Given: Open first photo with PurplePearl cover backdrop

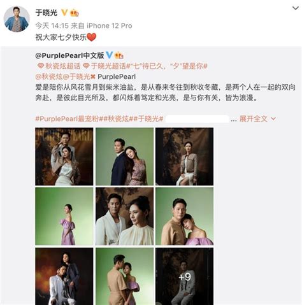Looking at the screenshot, I should pos(64,157).
